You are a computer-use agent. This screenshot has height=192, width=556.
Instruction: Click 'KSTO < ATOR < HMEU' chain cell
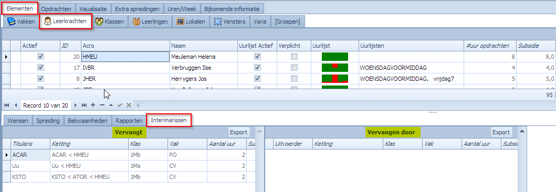[89, 177]
